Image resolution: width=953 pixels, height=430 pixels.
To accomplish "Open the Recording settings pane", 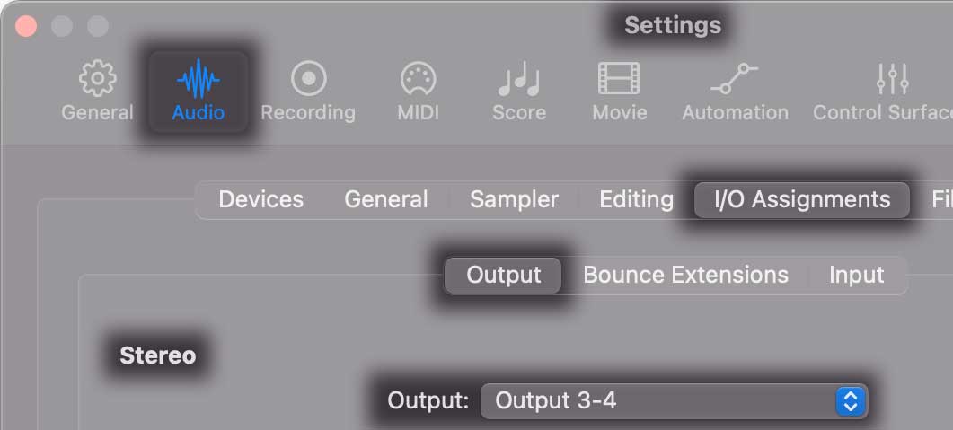I will [x=308, y=81].
